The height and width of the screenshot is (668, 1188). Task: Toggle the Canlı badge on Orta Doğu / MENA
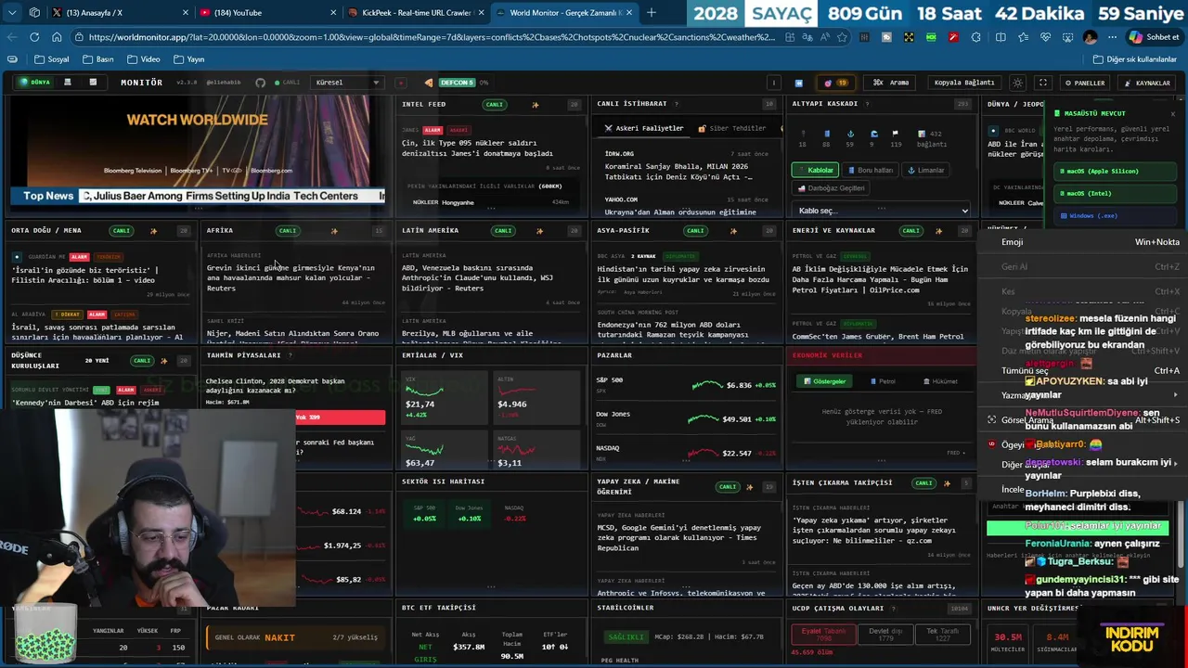(121, 231)
